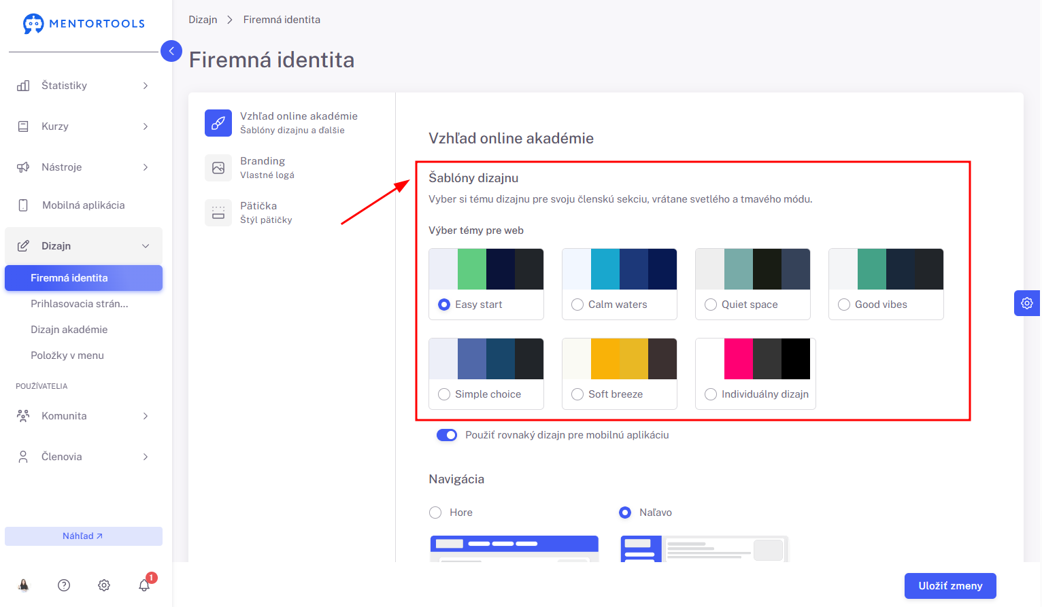Image resolution: width=1042 pixels, height=607 pixels.
Task: Click Soft breeze yellow color swatch
Action: click(x=605, y=359)
